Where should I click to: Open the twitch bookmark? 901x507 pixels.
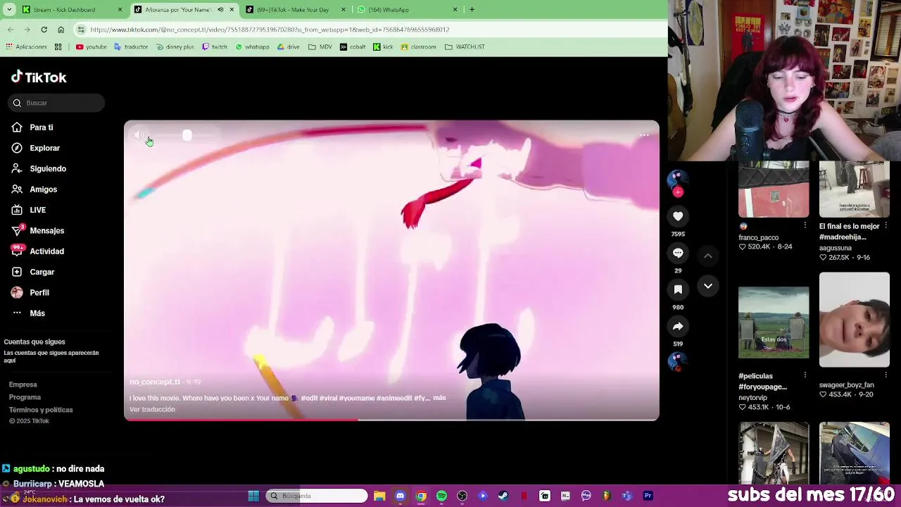coord(215,47)
